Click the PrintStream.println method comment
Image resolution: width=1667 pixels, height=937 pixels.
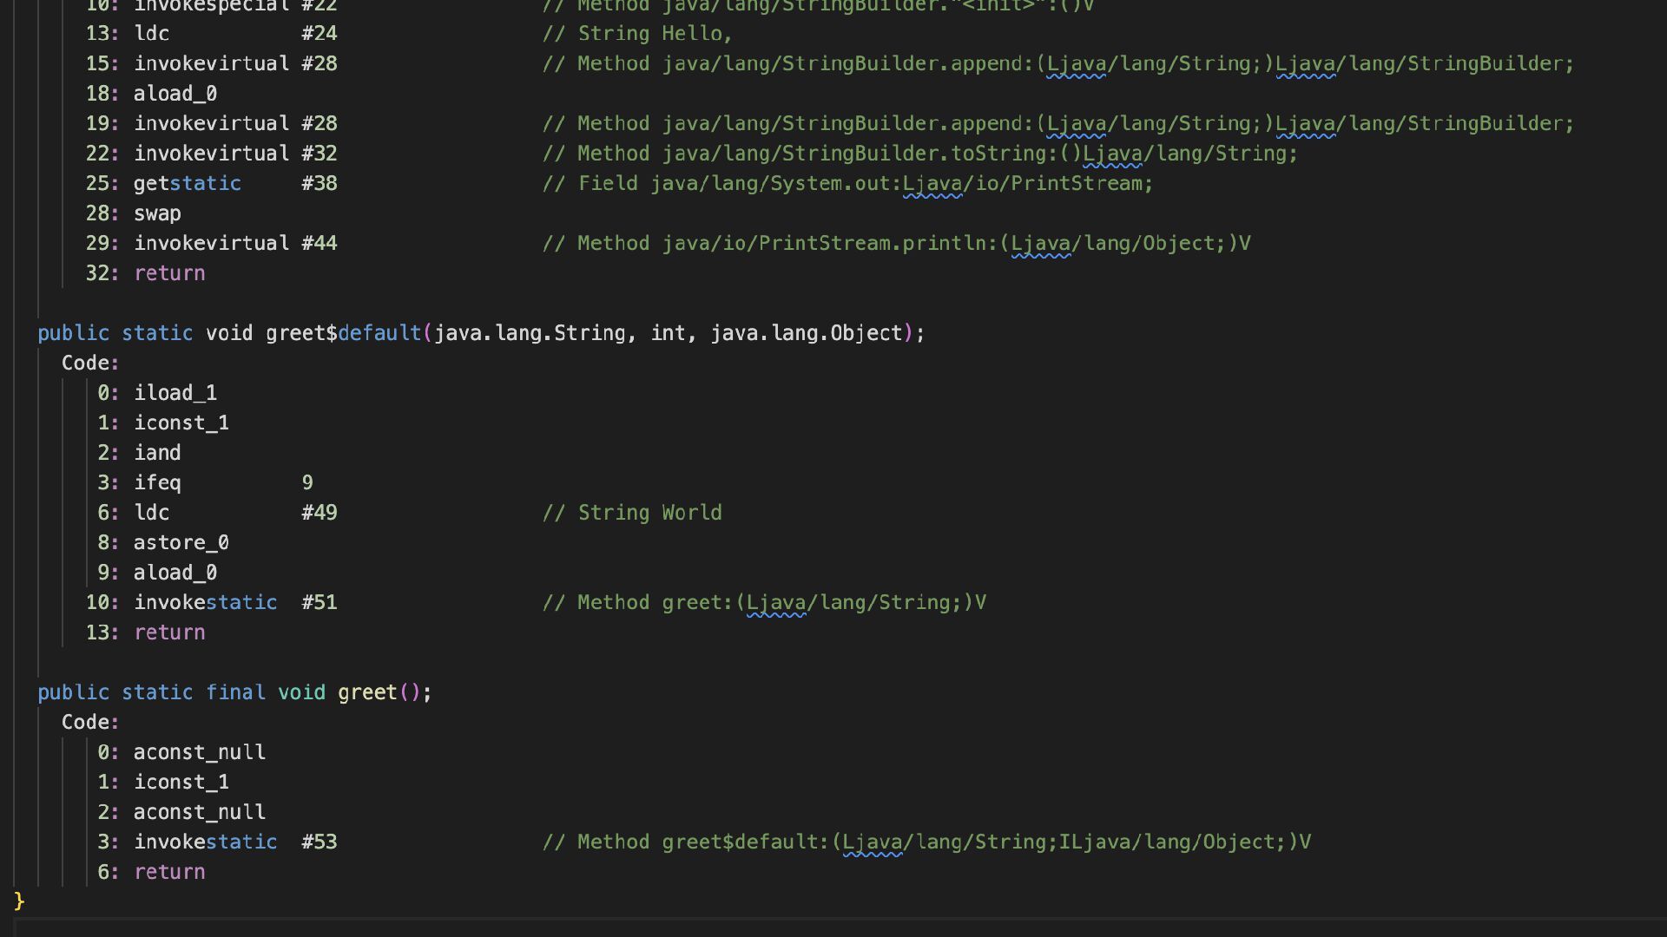pyautogui.click(x=896, y=244)
